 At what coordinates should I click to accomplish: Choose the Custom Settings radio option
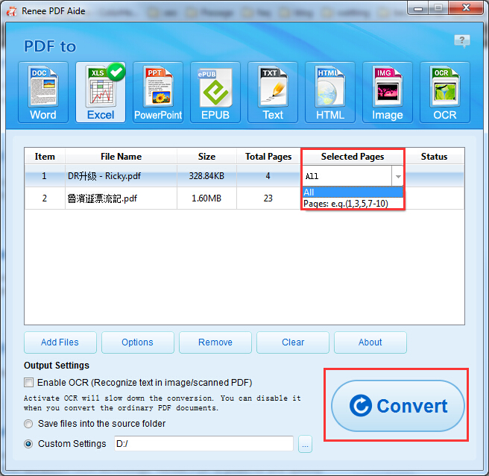(x=29, y=444)
